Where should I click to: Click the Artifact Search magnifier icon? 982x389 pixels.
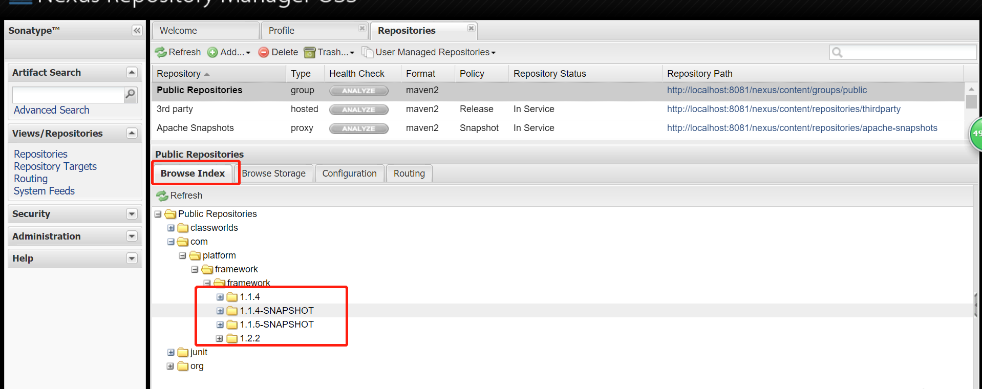point(131,94)
